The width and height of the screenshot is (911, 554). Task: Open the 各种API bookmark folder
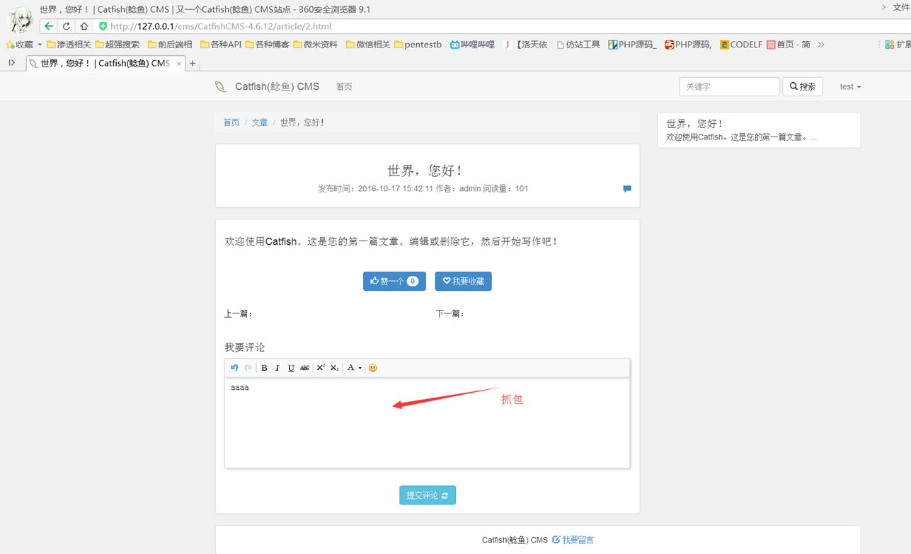(x=221, y=45)
